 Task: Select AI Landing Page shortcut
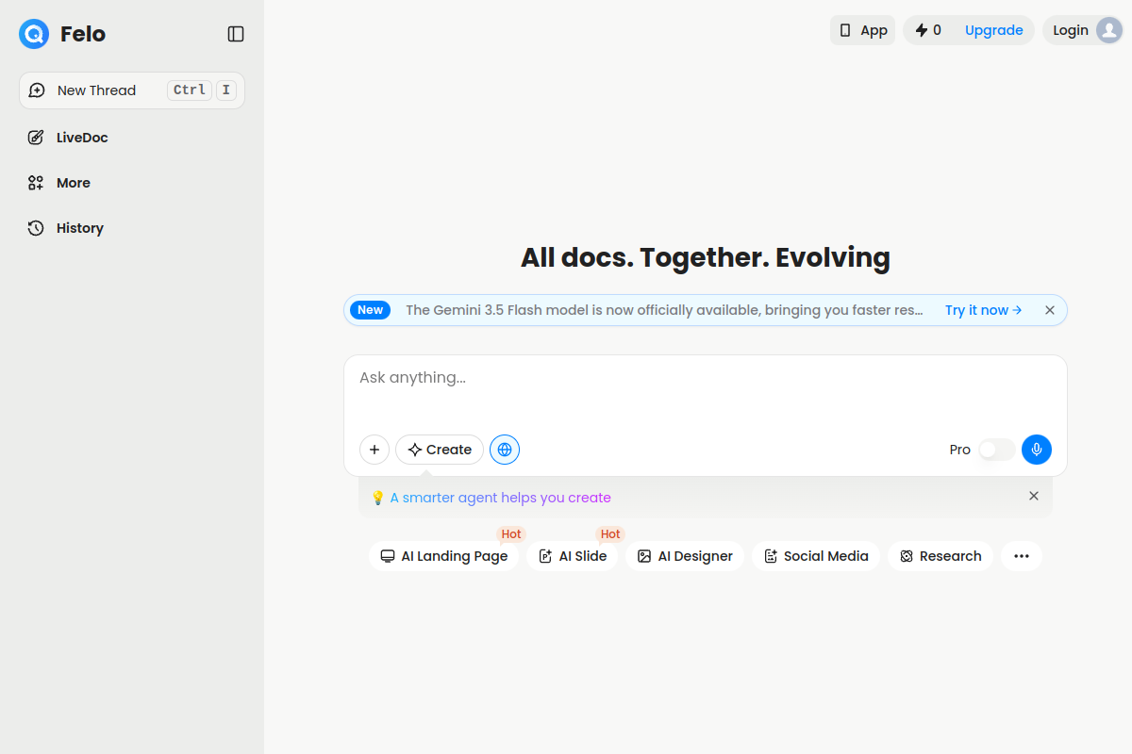444,556
